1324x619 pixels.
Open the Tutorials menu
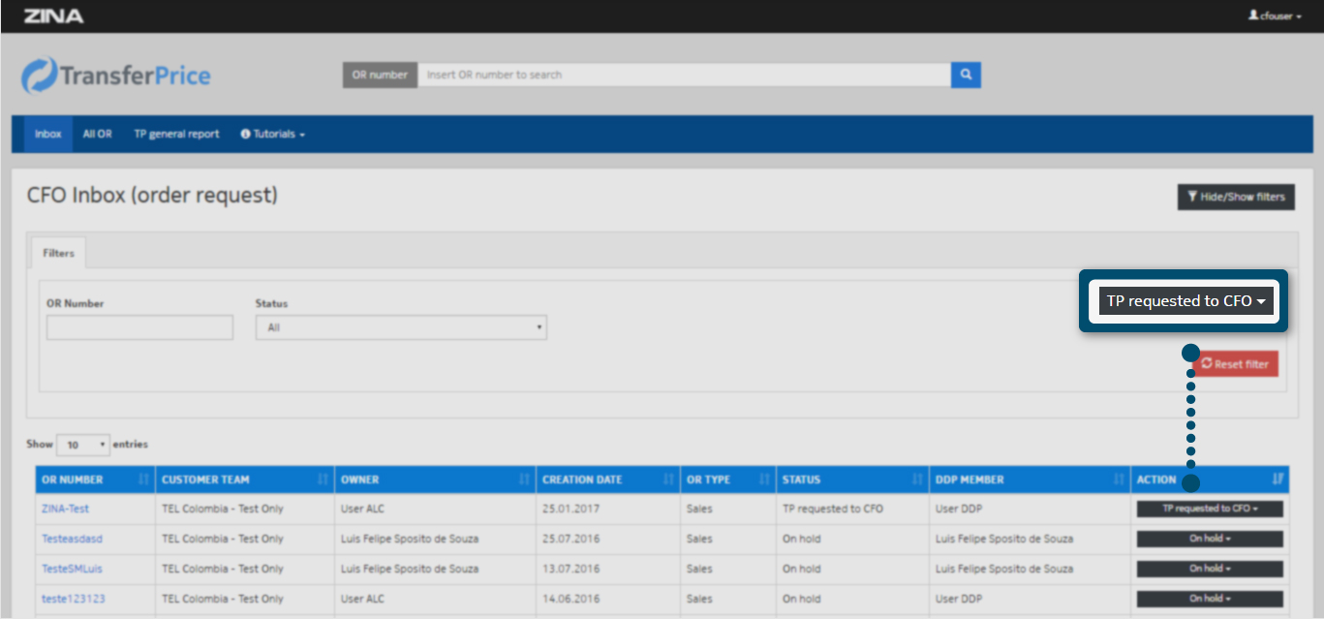tap(273, 134)
